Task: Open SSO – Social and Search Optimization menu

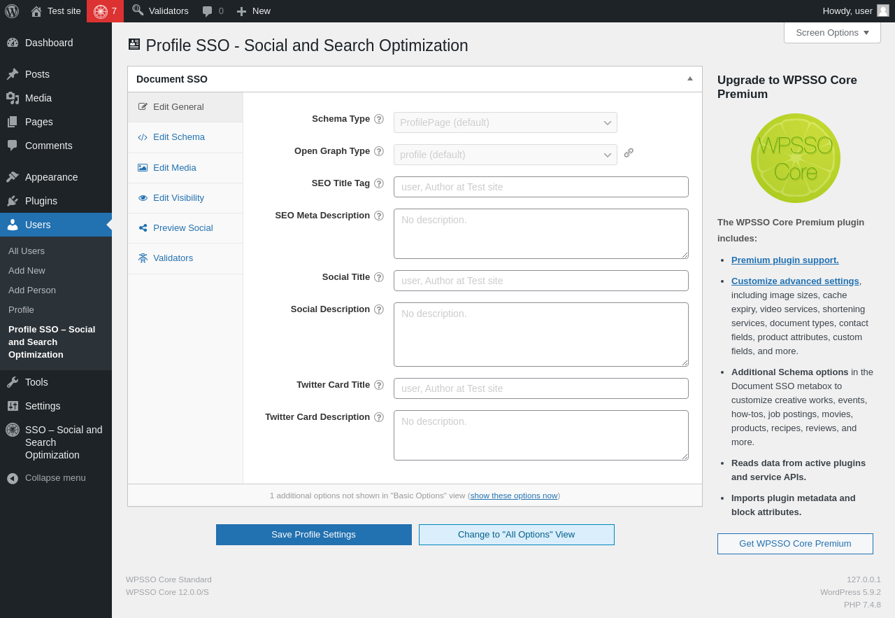Action: (x=56, y=442)
